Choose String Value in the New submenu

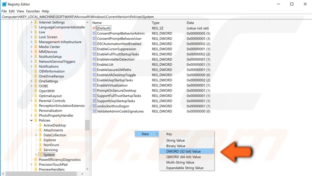click(187, 140)
